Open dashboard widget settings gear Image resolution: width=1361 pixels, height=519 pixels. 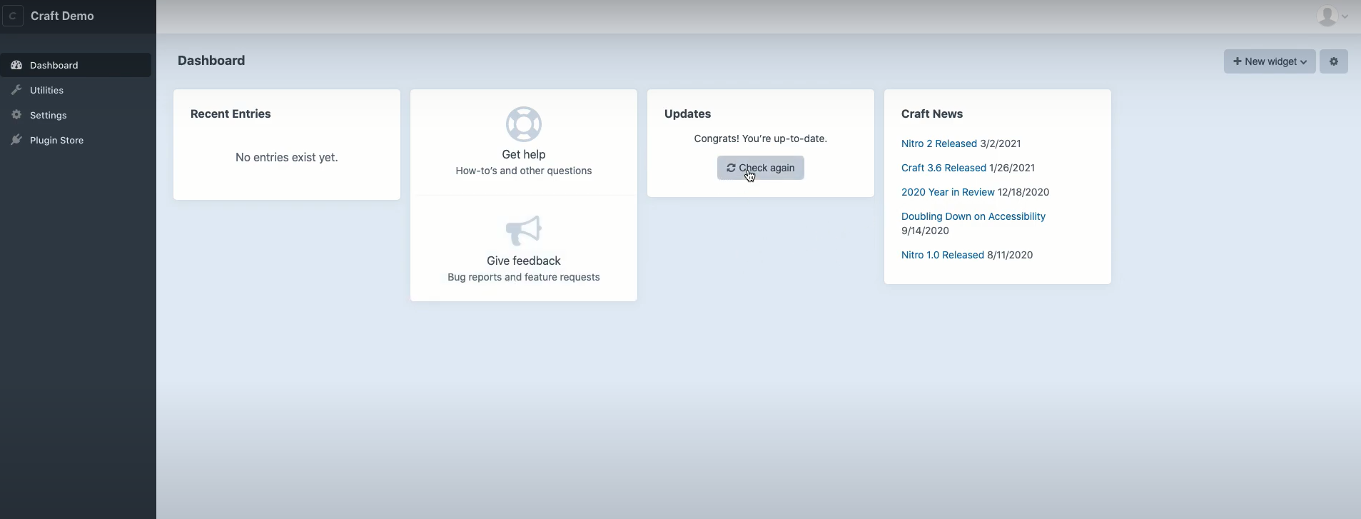pos(1334,61)
